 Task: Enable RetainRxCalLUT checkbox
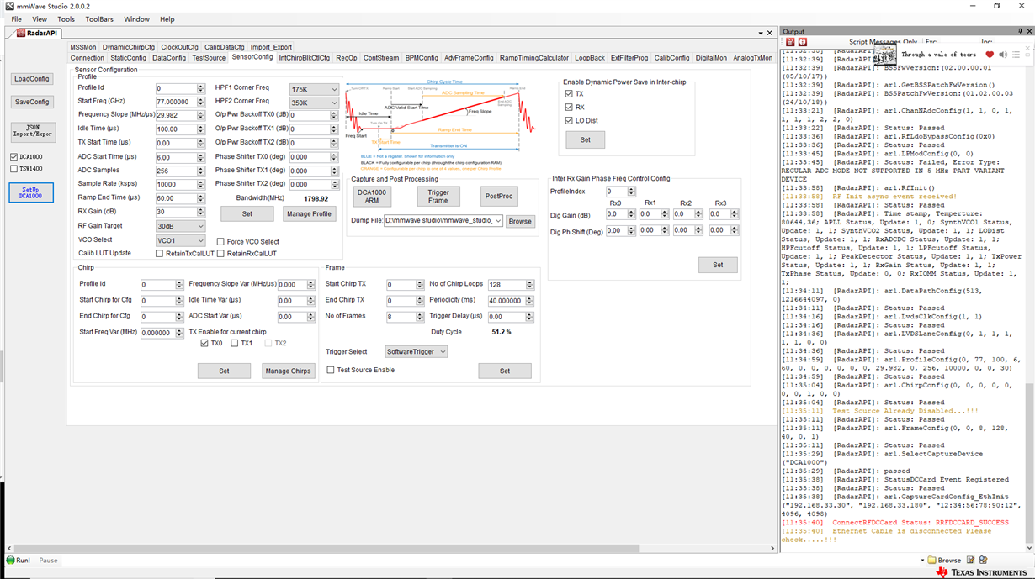tap(220, 254)
